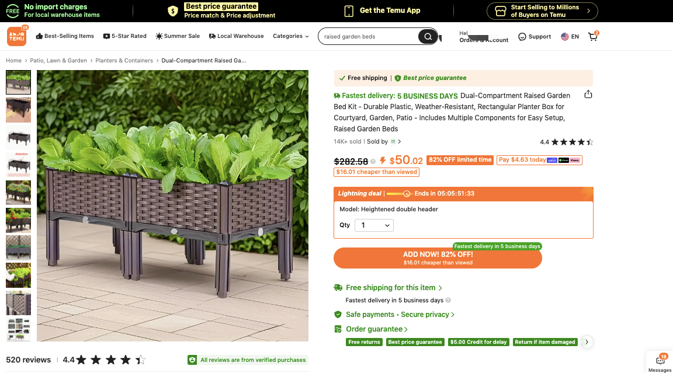Go to Local Warehouse section
The image size is (673, 373).
coord(236,36)
